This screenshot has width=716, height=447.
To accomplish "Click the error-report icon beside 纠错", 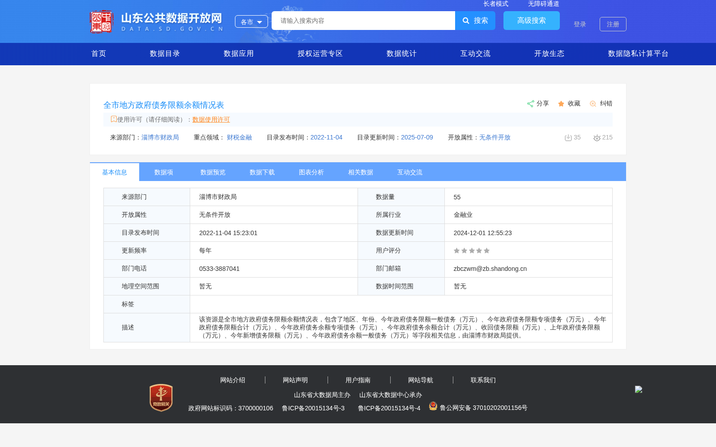I will [x=593, y=104].
